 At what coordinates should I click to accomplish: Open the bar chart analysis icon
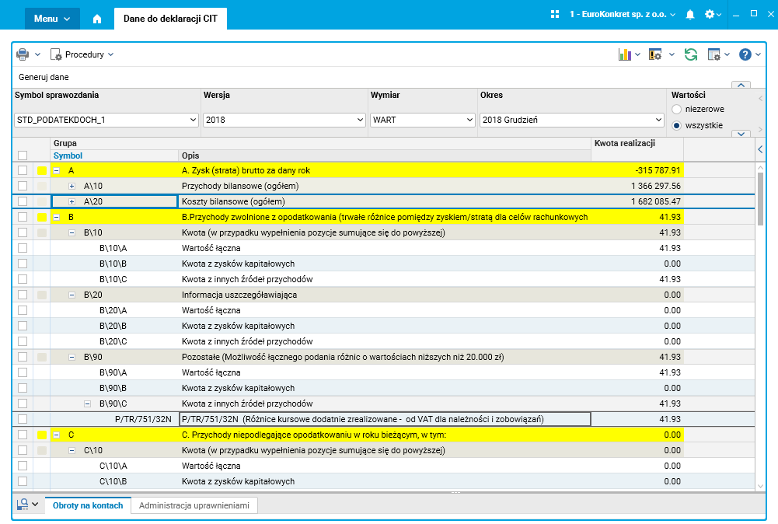click(x=623, y=54)
